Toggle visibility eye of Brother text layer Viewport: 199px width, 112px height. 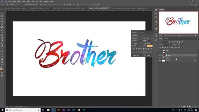[x=160, y=58]
